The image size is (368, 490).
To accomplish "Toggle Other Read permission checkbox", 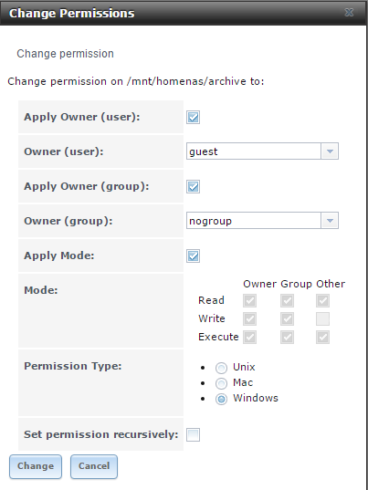I will coord(322,300).
